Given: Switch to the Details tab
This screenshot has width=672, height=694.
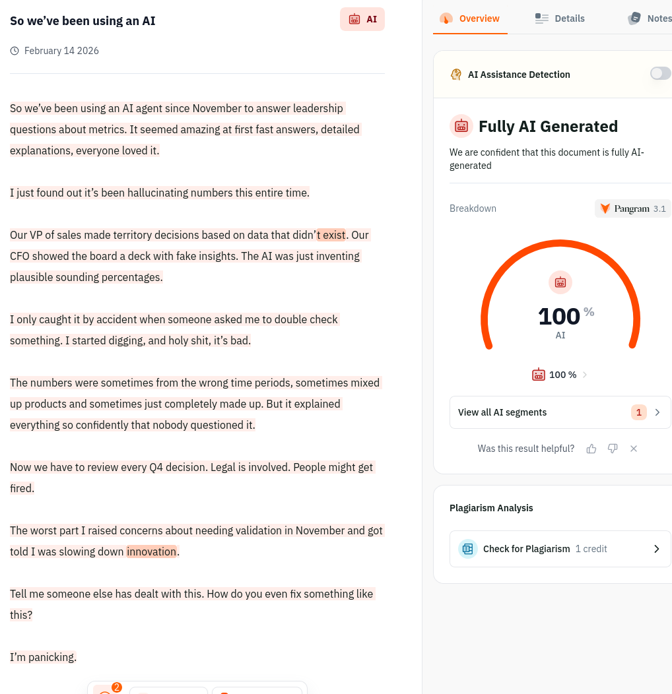Looking at the screenshot, I should [x=560, y=18].
